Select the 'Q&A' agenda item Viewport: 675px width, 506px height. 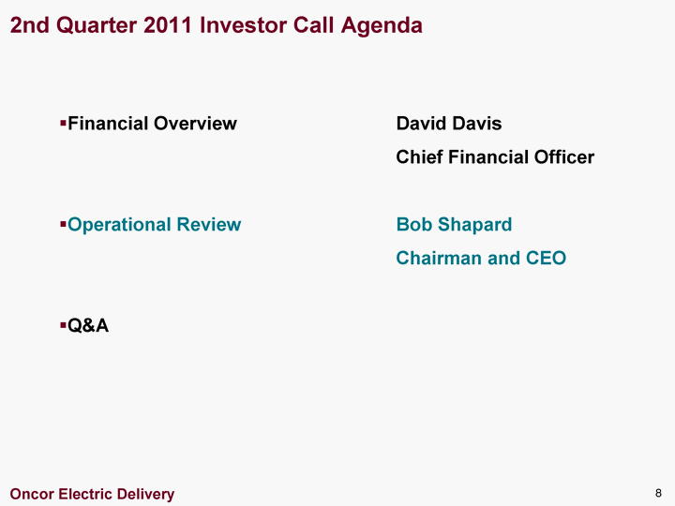[x=88, y=325]
